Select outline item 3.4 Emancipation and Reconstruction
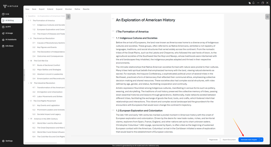 coord(49,78)
